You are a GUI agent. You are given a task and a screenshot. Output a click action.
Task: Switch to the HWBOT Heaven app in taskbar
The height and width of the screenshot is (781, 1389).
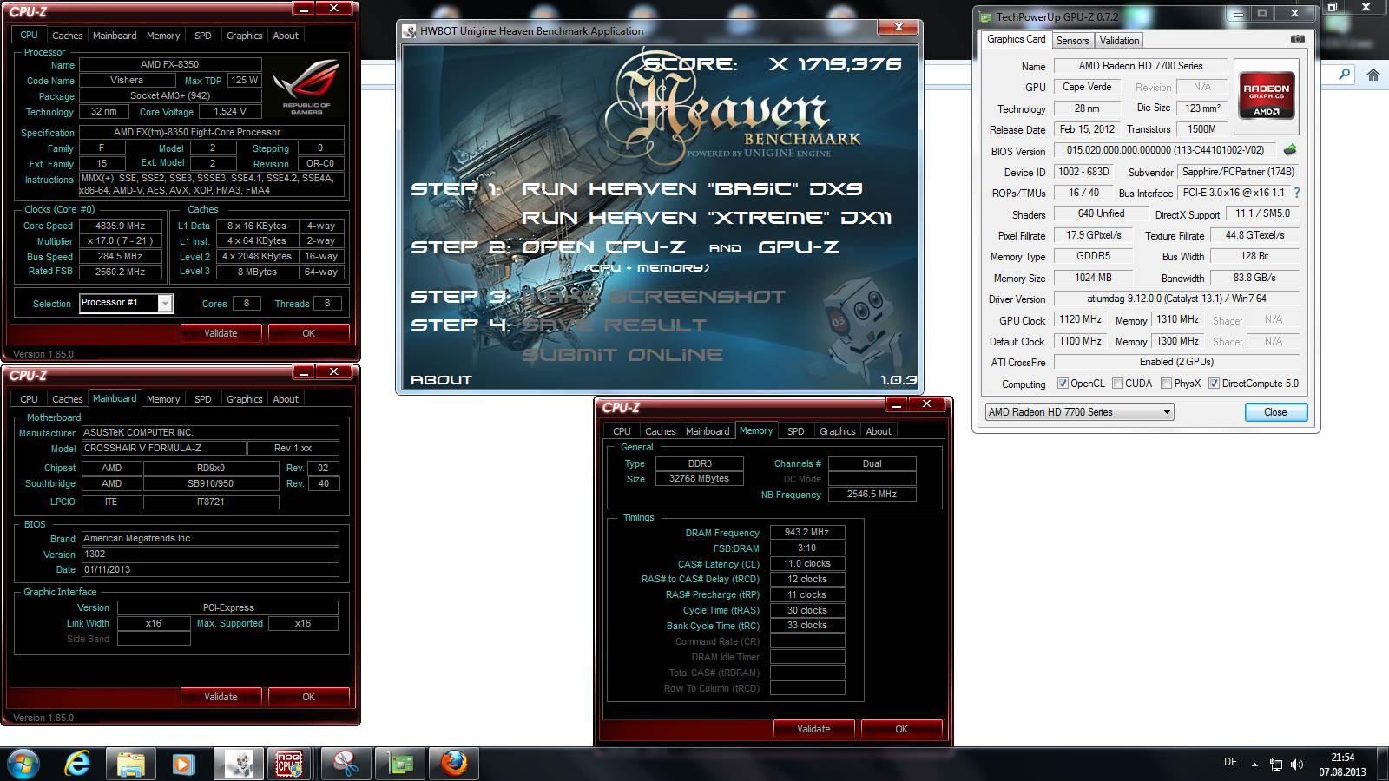point(238,764)
